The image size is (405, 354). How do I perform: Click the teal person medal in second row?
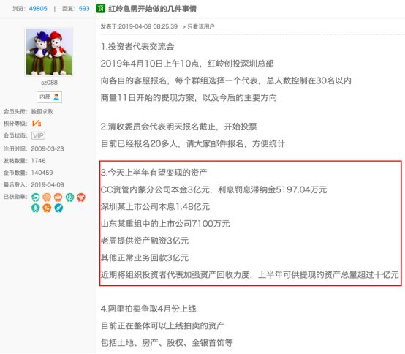[35, 208]
